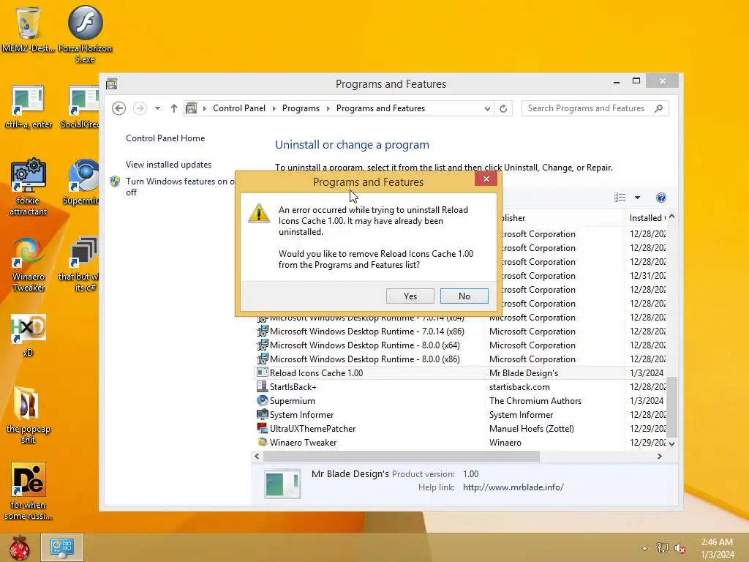Click the Mr Blade Design's publisher cell
The width and height of the screenshot is (749, 562).
pyautogui.click(x=524, y=372)
